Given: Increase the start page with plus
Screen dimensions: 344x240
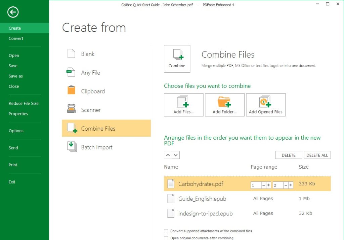Looking at the screenshot, I should [268, 185].
